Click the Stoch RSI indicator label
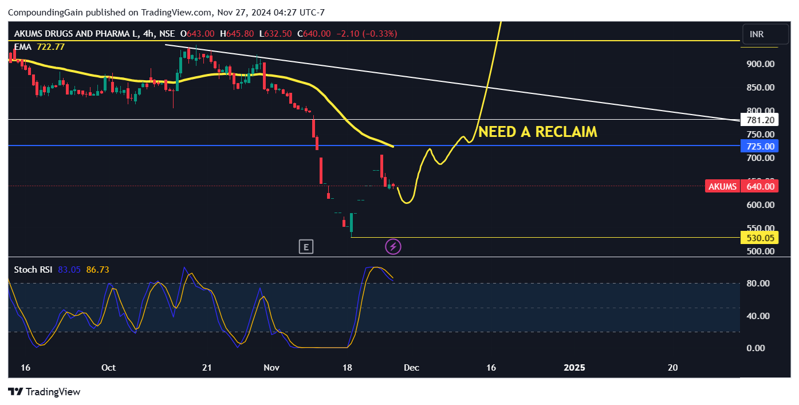The width and height of the screenshot is (799, 405). coord(33,269)
